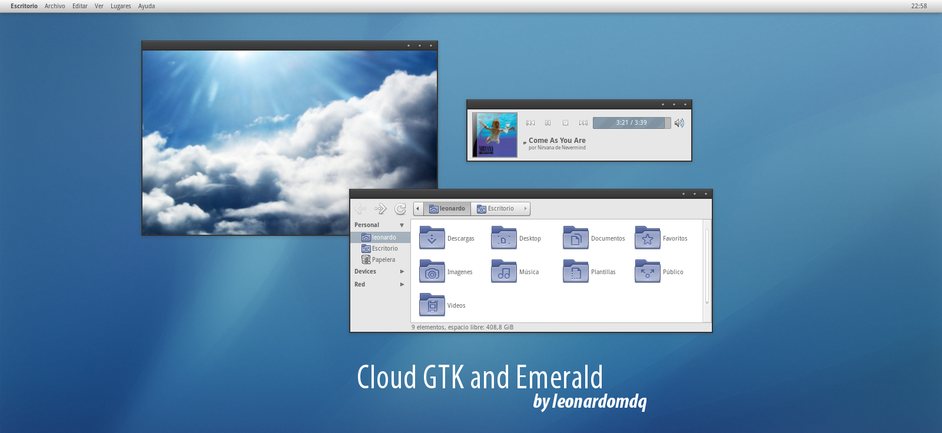
Task: Click the "Come As You Are" song title
Action: 557,141
